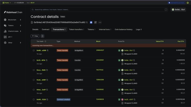Open the Chains grid menu
Screen dimensions: 191x107
pos(7,3)
